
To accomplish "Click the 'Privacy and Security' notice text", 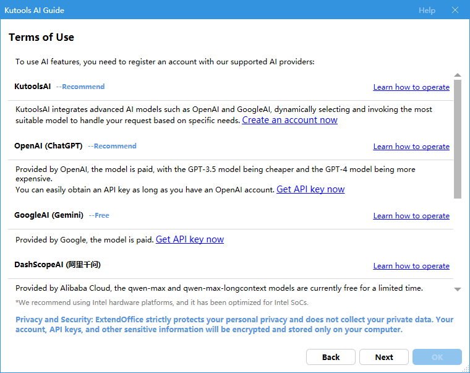I will click(234, 324).
